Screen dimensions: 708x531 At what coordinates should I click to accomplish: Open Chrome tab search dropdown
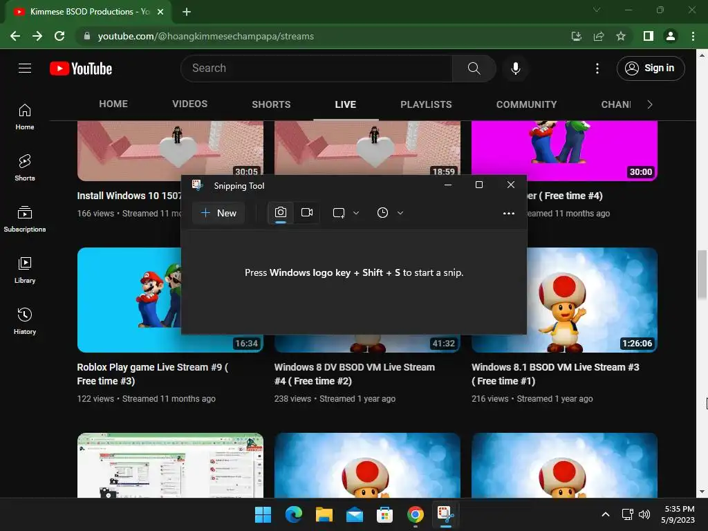pos(597,10)
